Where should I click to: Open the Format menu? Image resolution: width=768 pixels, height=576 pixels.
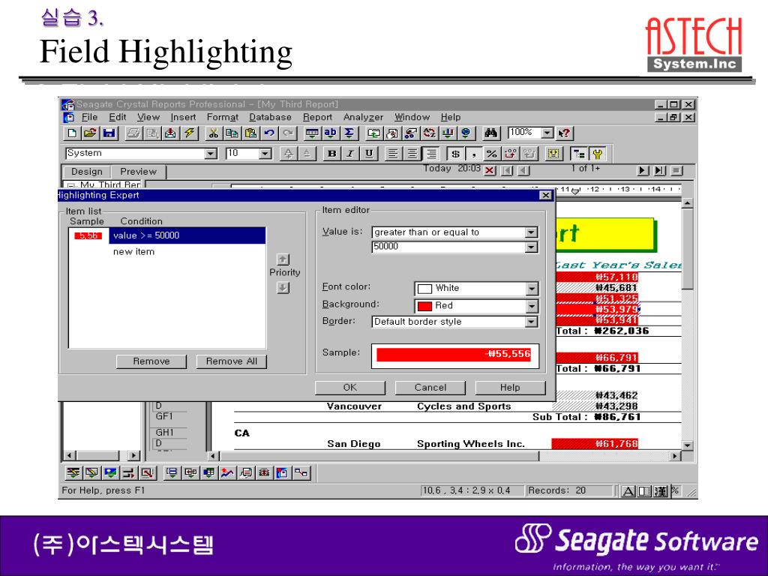222,117
